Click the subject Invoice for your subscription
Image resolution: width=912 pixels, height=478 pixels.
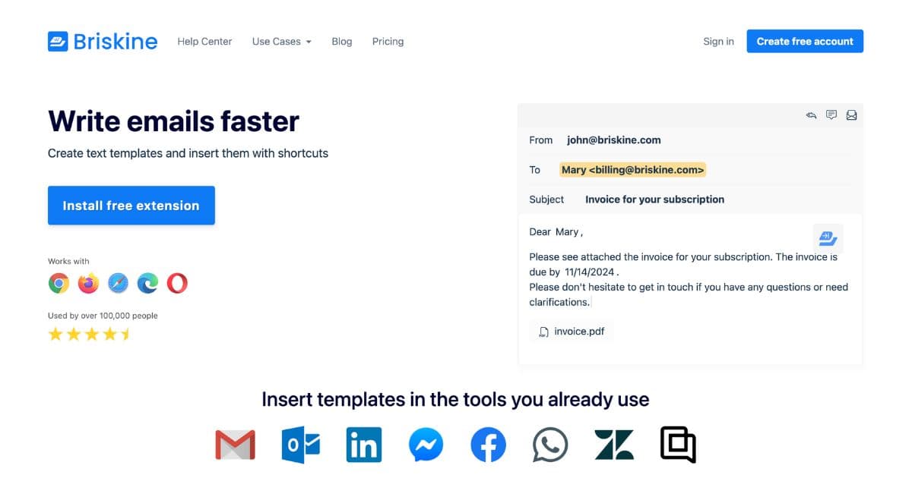point(654,200)
